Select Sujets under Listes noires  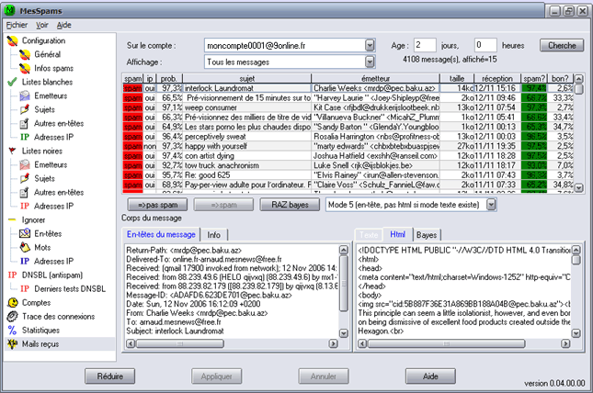pos(47,179)
